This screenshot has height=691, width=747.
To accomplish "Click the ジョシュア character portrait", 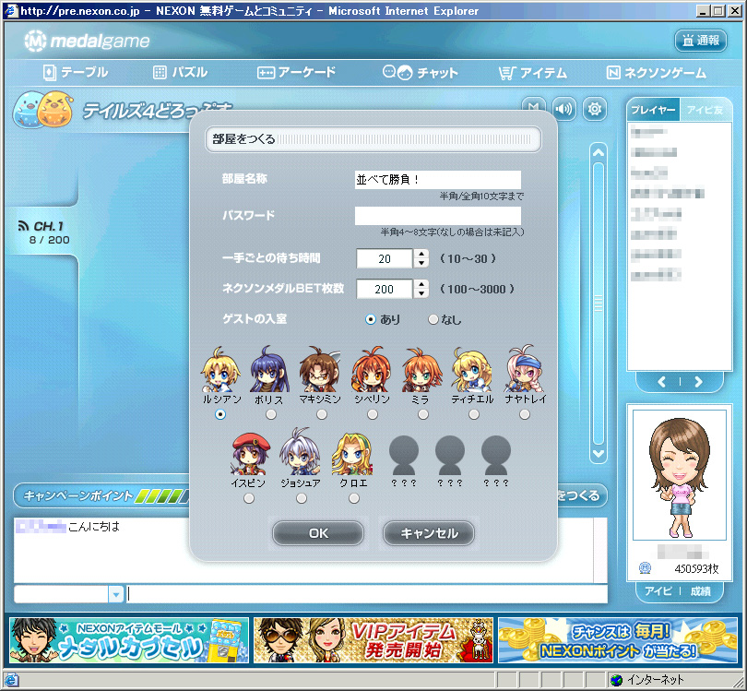I will (300, 452).
